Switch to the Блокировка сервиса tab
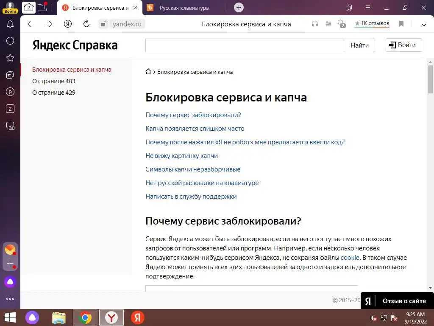 100,8
